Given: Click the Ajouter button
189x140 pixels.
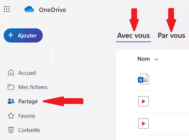Looking at the screenshot, I should (x=23, y=35).
